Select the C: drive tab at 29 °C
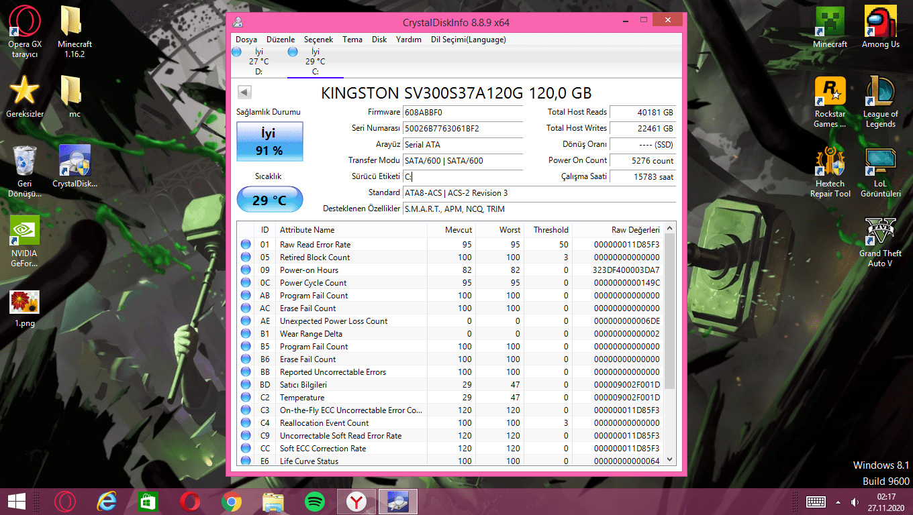This screenshot has height=515, width=913. pos(315,61)
